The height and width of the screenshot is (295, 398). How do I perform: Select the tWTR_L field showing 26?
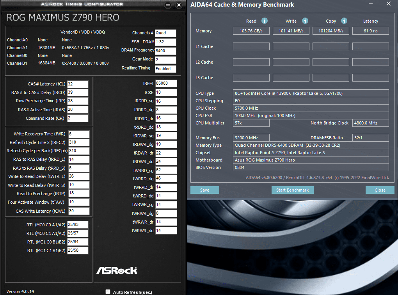coord(79,176)
